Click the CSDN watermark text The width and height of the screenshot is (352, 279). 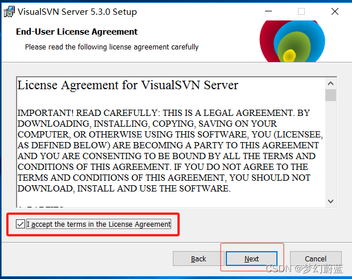(x=304, y=268)
